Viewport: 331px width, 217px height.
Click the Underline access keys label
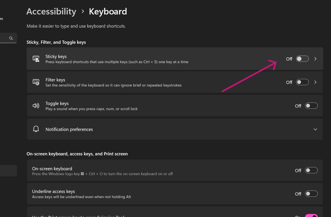pyautogui.click(x=53, y=191)
